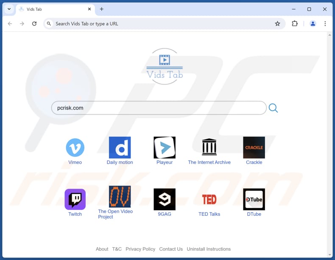Open the red TED logo icon
The image size is (335, 260).
tap(209, 199)
